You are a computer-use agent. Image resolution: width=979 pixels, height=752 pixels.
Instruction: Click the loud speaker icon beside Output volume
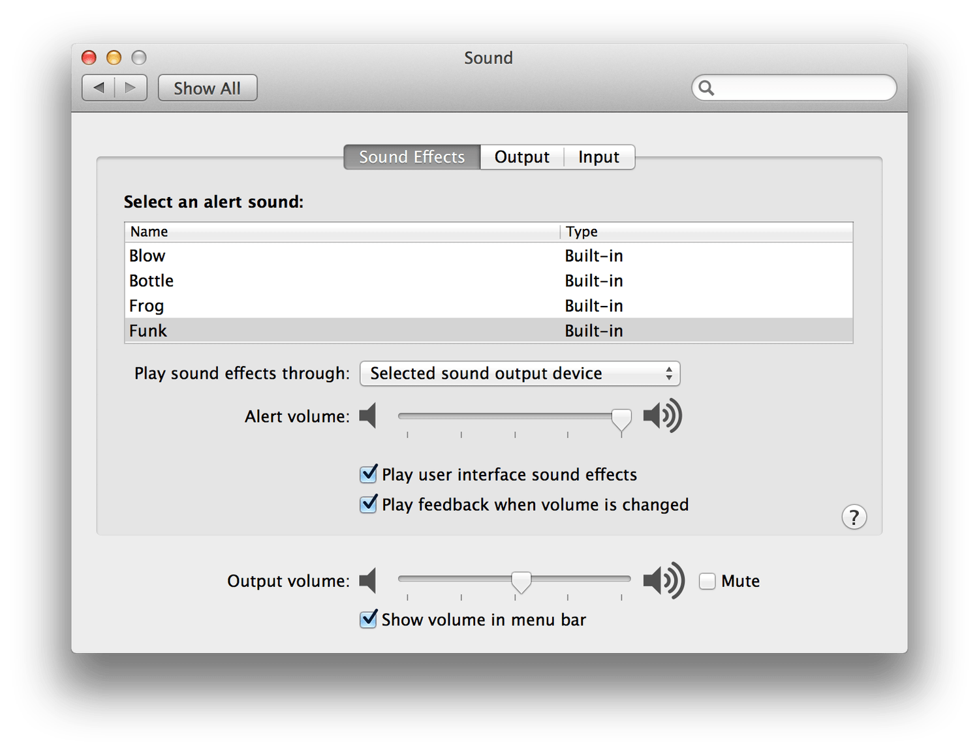click(664, 580)
